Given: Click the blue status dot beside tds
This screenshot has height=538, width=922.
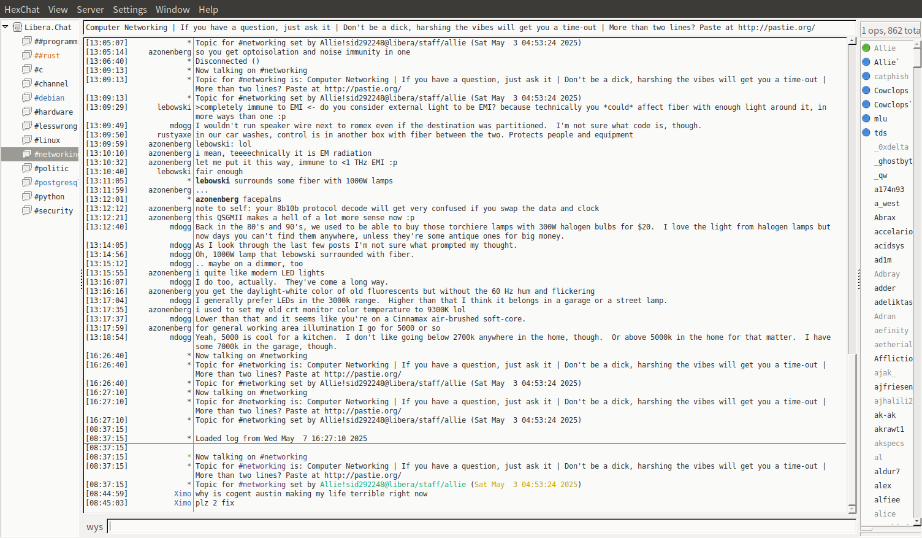Looking at the screenshot, I should 866,133.
